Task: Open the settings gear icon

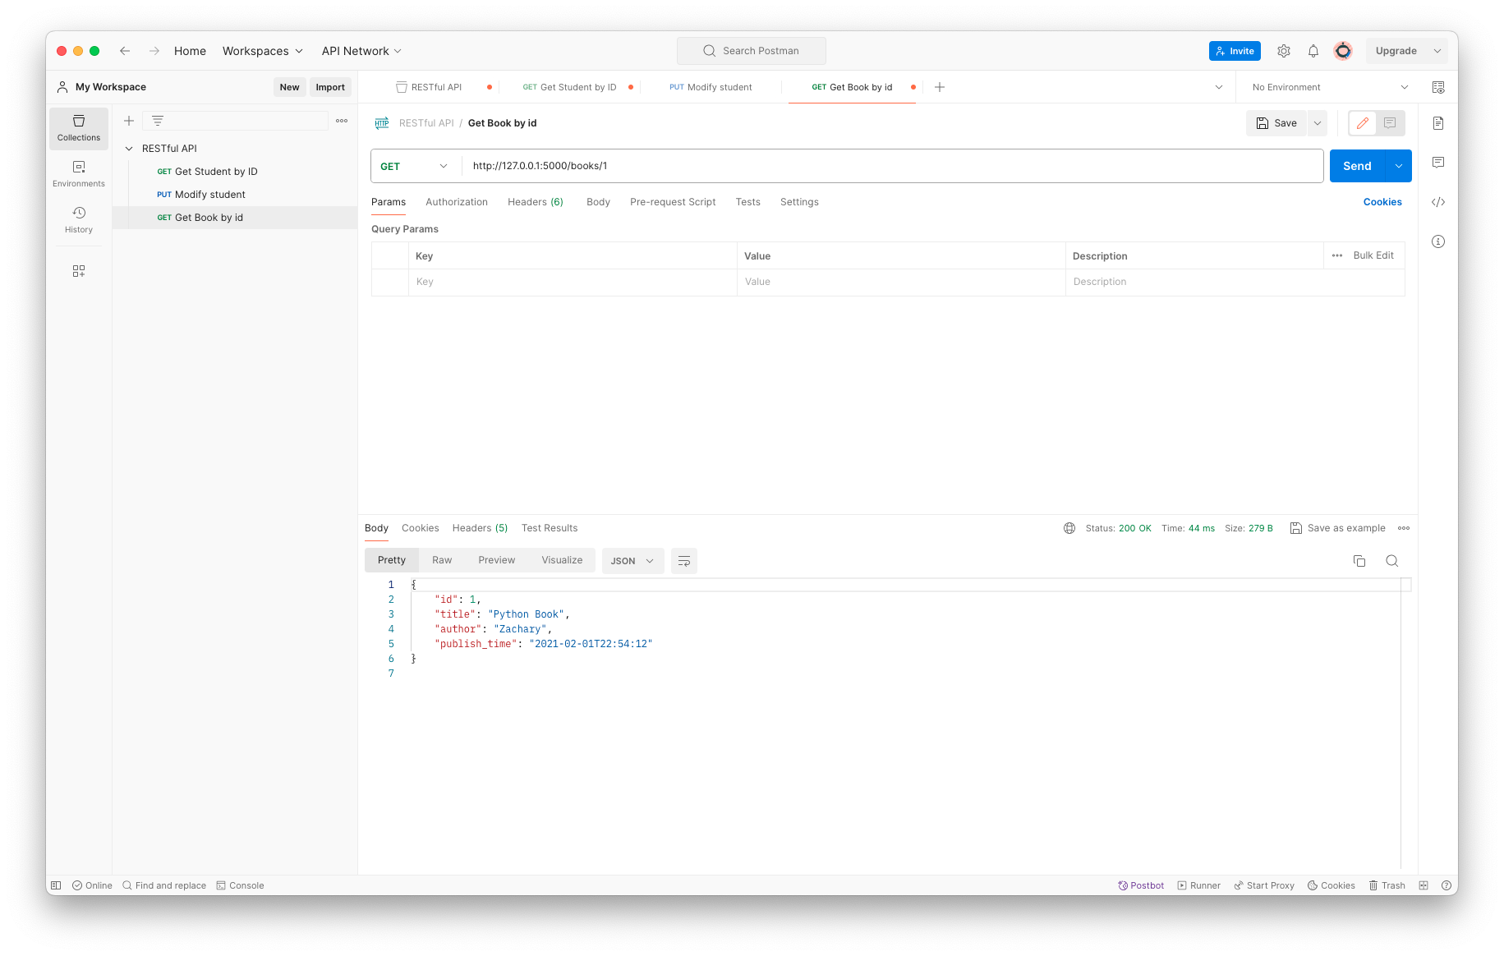Action: pos(1284,51)
